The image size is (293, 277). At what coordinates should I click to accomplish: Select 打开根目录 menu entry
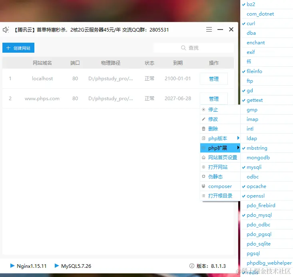[x=220, y=196]
